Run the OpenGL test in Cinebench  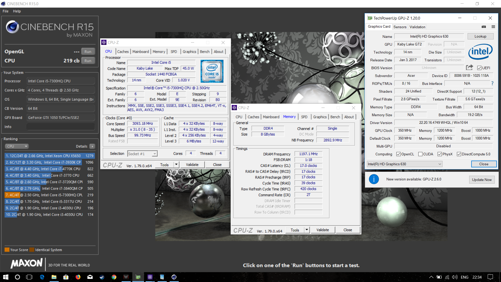[x=88, y=52]
